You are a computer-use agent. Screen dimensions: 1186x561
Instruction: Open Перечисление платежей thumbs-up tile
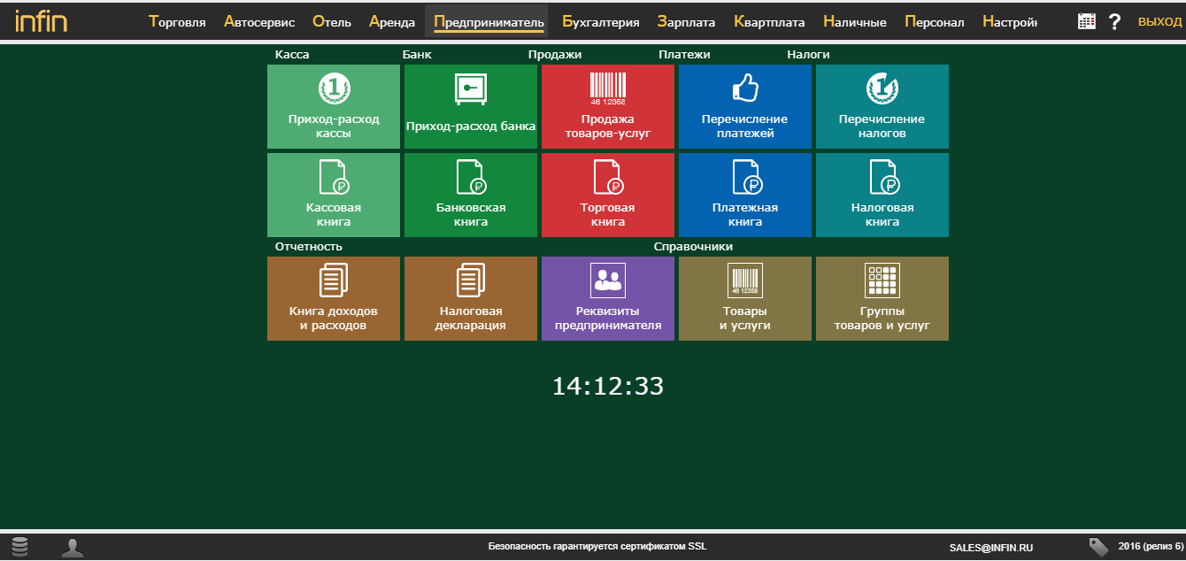point(745,106)
